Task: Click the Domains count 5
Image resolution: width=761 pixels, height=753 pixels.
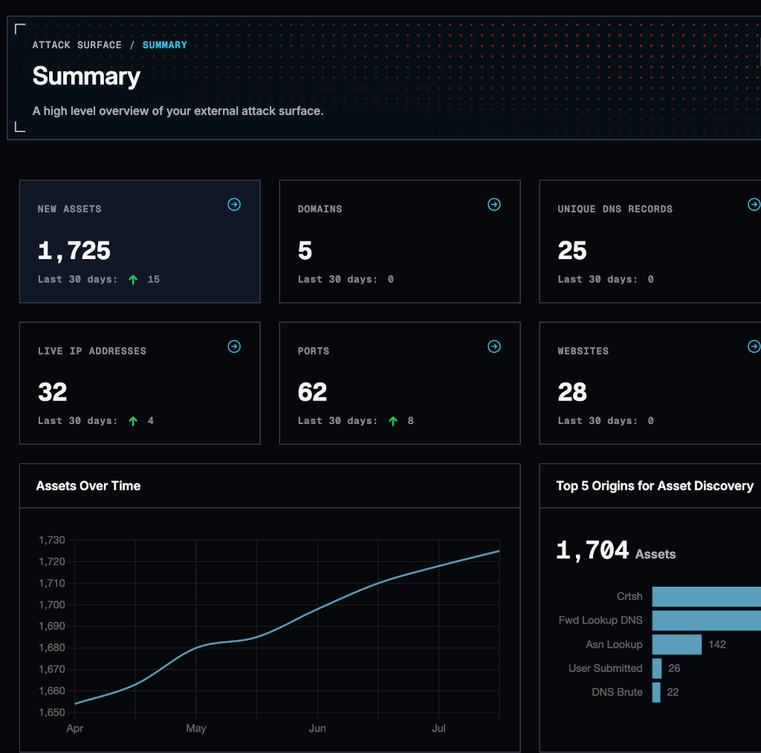Action: (305, 251)
